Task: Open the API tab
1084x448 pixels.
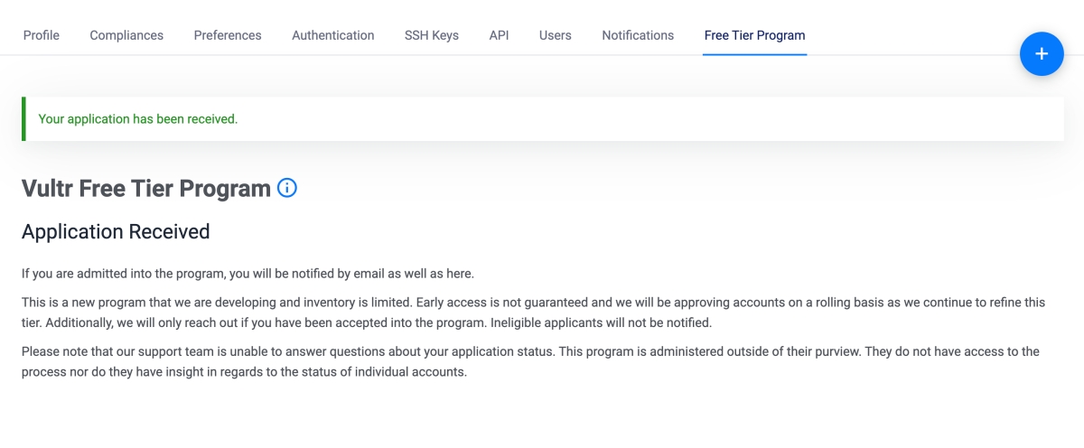Action: [x=499, y=35]
